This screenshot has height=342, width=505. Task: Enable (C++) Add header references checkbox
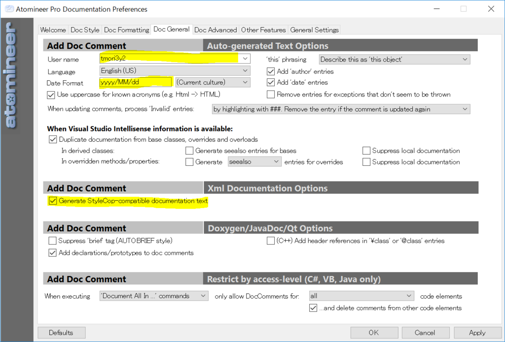271,241
